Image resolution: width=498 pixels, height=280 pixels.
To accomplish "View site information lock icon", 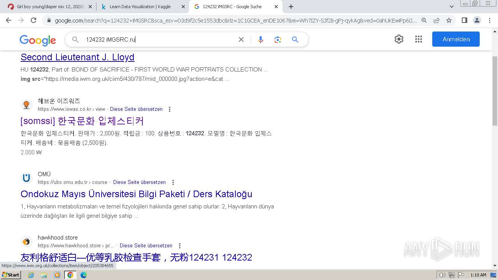I will pos(49,21).
